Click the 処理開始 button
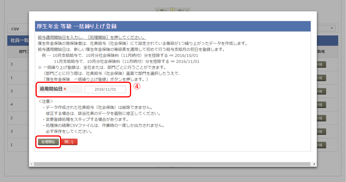The height and width of the screenshot is (182, 346). point(48,142)
